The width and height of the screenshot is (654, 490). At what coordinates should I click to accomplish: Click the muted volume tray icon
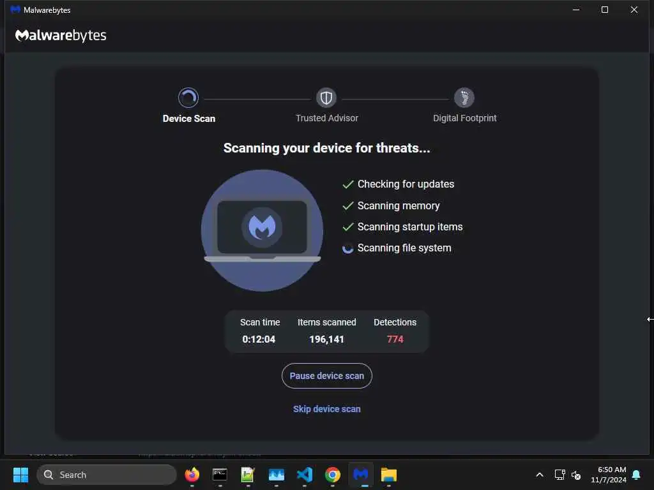[576, 475]
